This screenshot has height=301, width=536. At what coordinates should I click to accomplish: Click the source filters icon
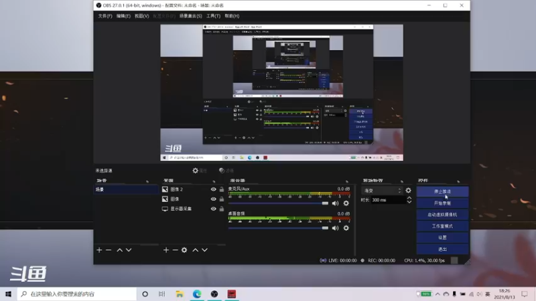tap(222, 171)
